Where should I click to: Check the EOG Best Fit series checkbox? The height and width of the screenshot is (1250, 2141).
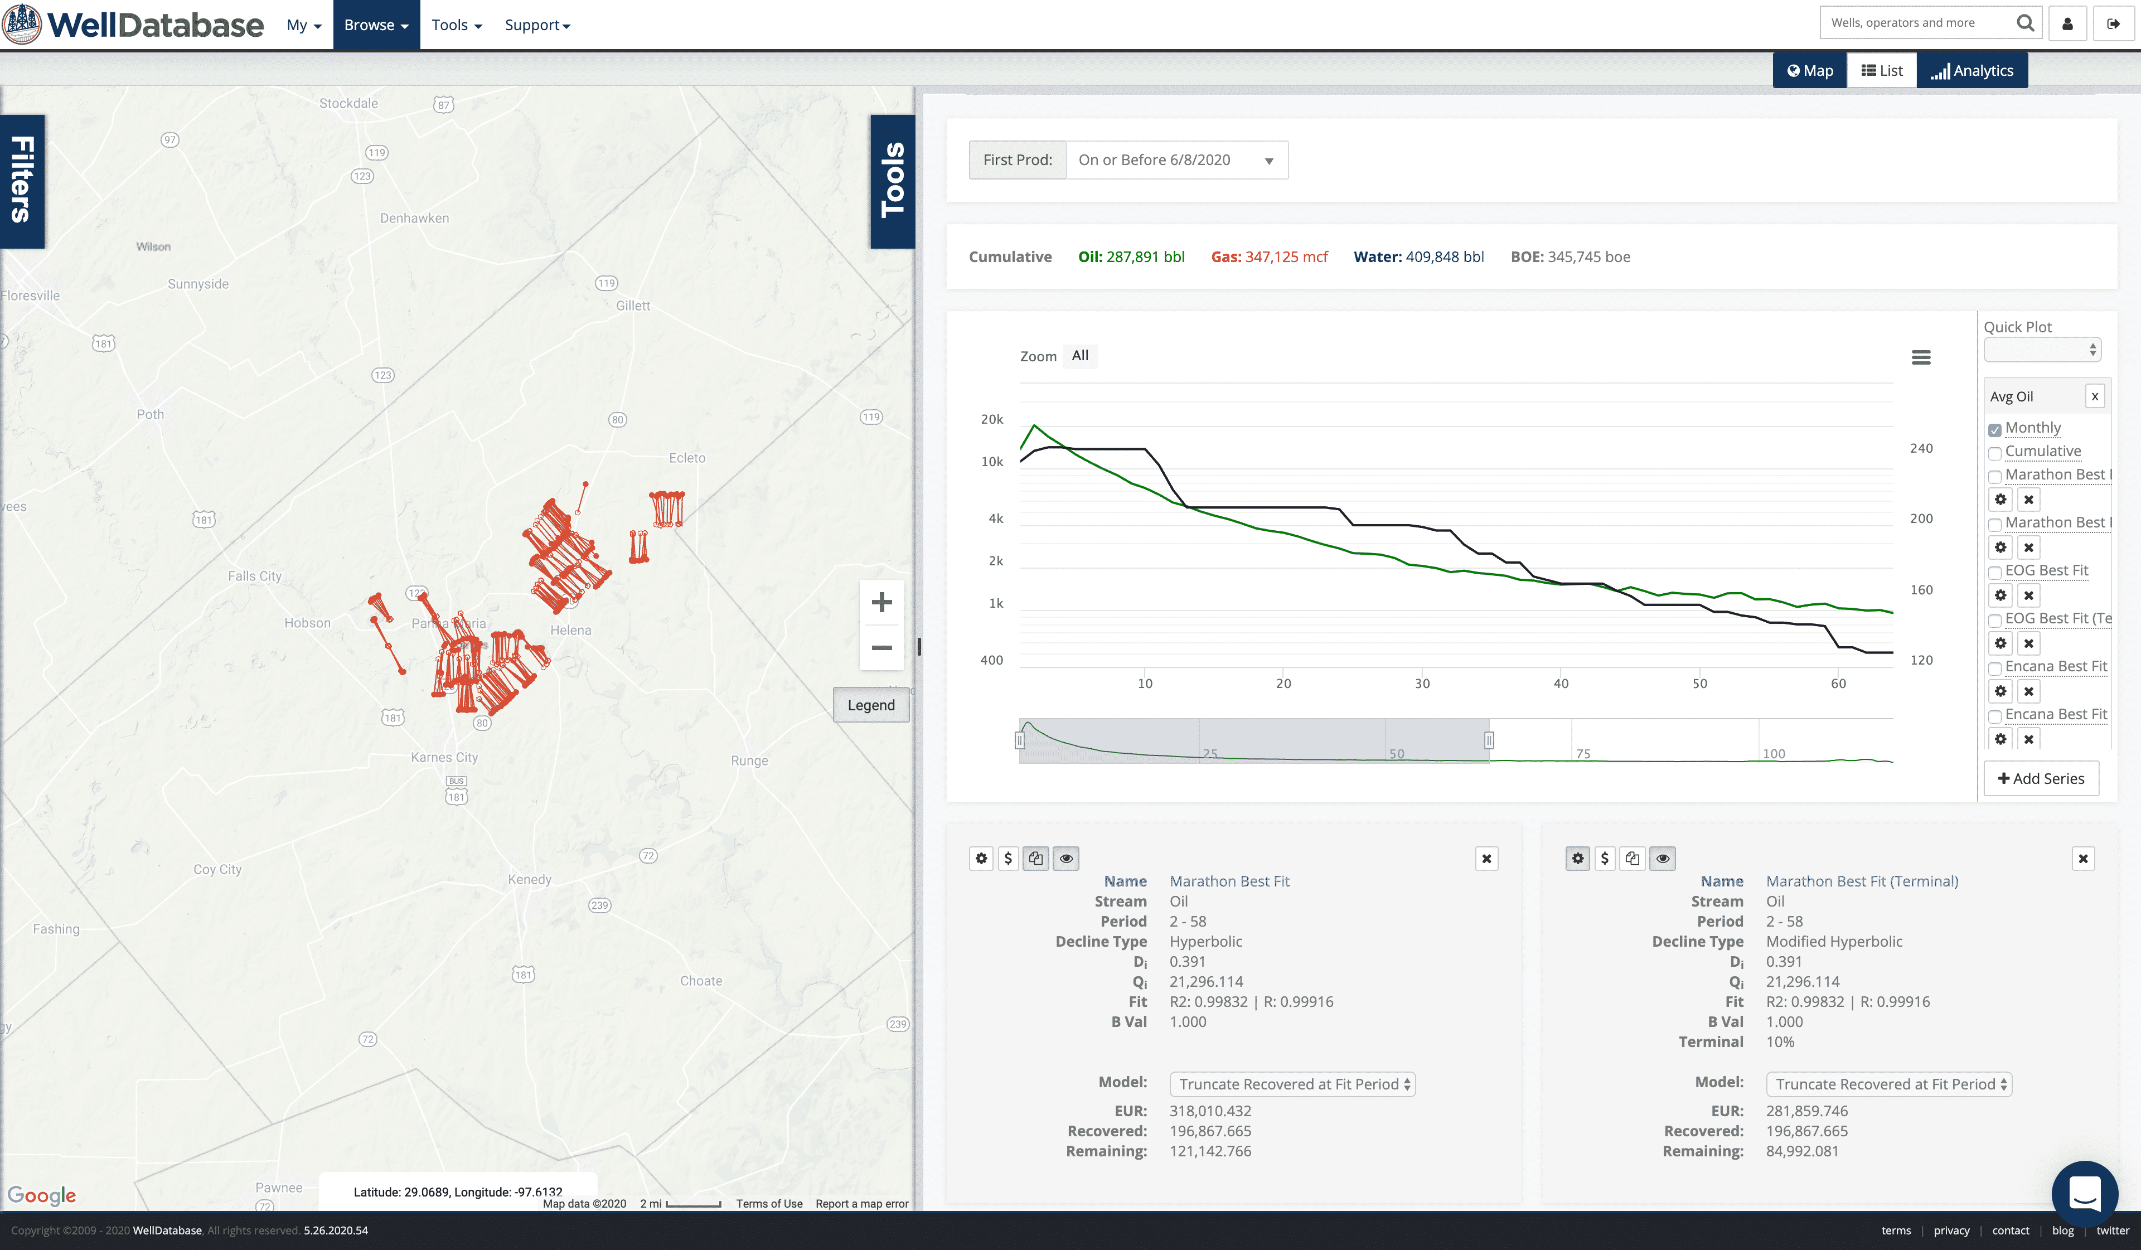(x=1995, y=573)
